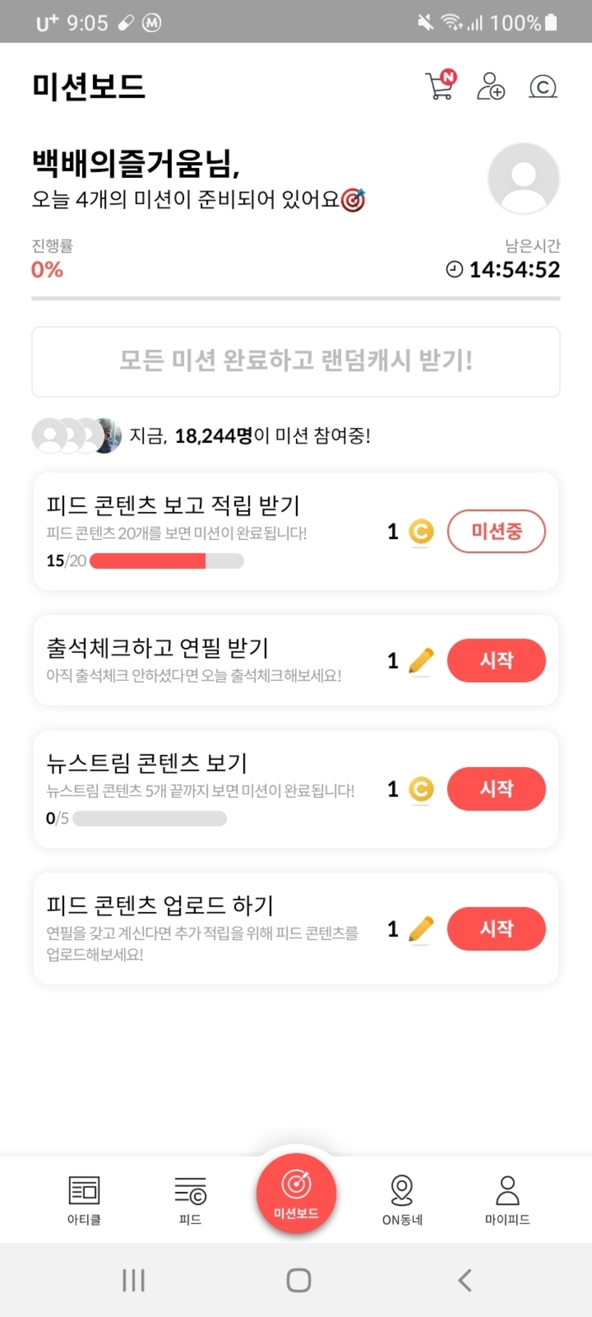
Task: Tap the feed mission 15/20 progress bar
Action: coord(167,561)
